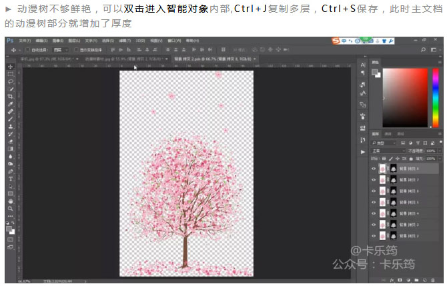Switch to the 手机.jpg document tab
The image size is (447, 286).
click(49, 59)
